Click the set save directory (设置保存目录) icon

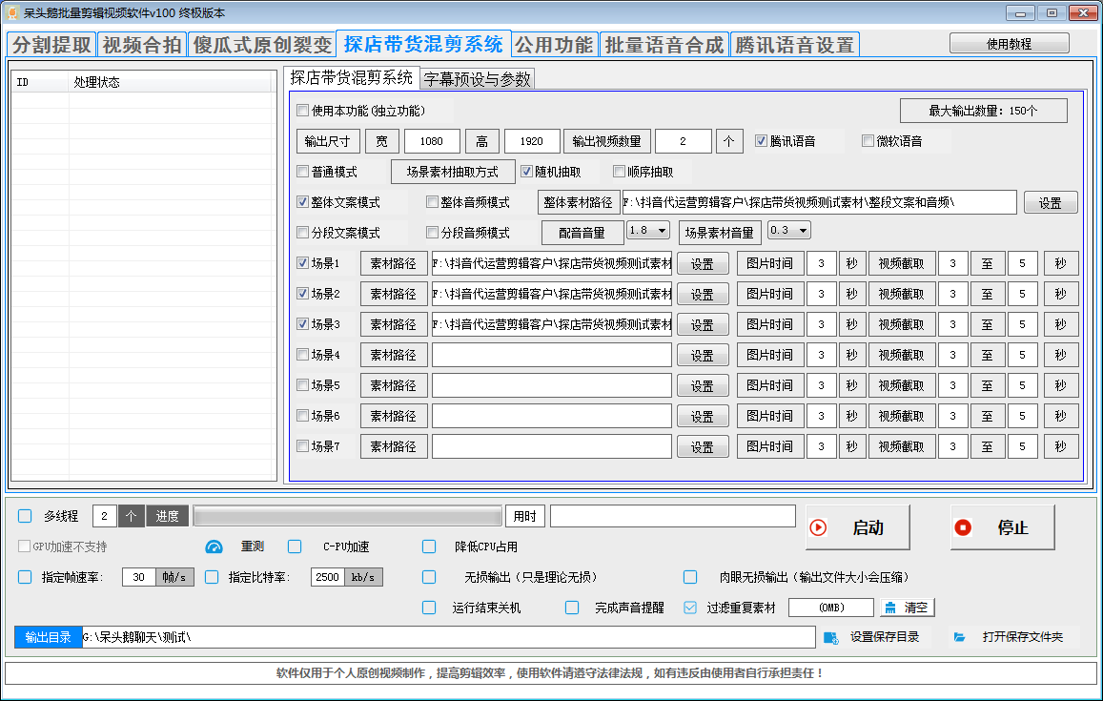click(831, 636)
